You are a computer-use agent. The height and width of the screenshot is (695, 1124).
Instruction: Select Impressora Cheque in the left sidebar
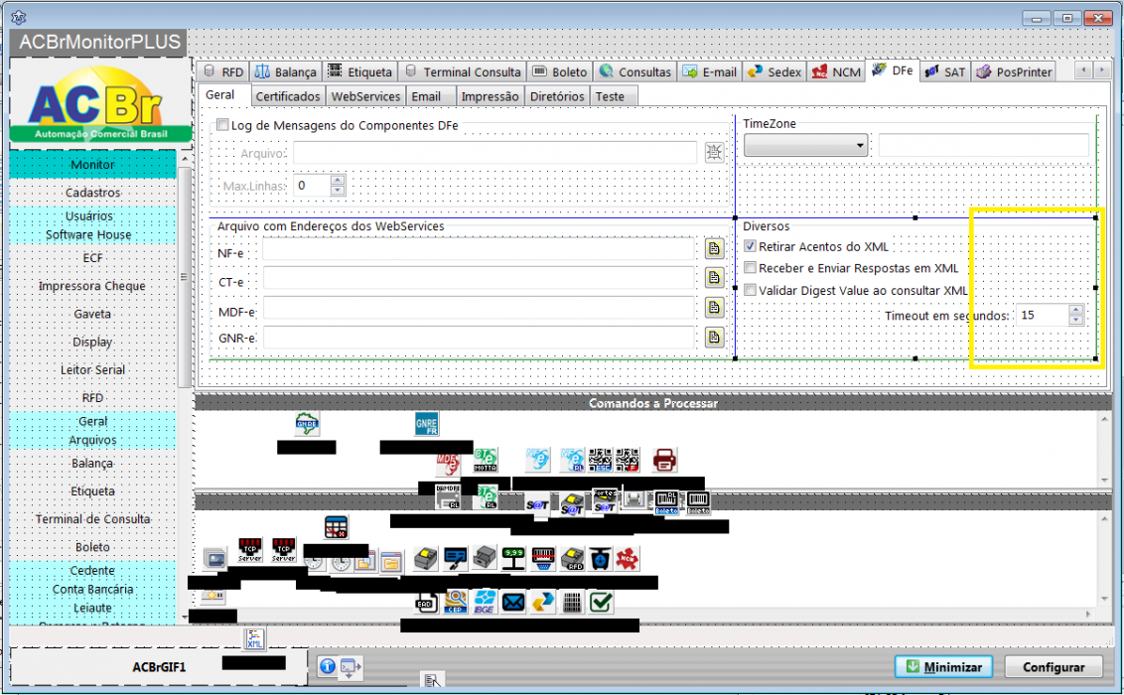(x=92, y=285)
